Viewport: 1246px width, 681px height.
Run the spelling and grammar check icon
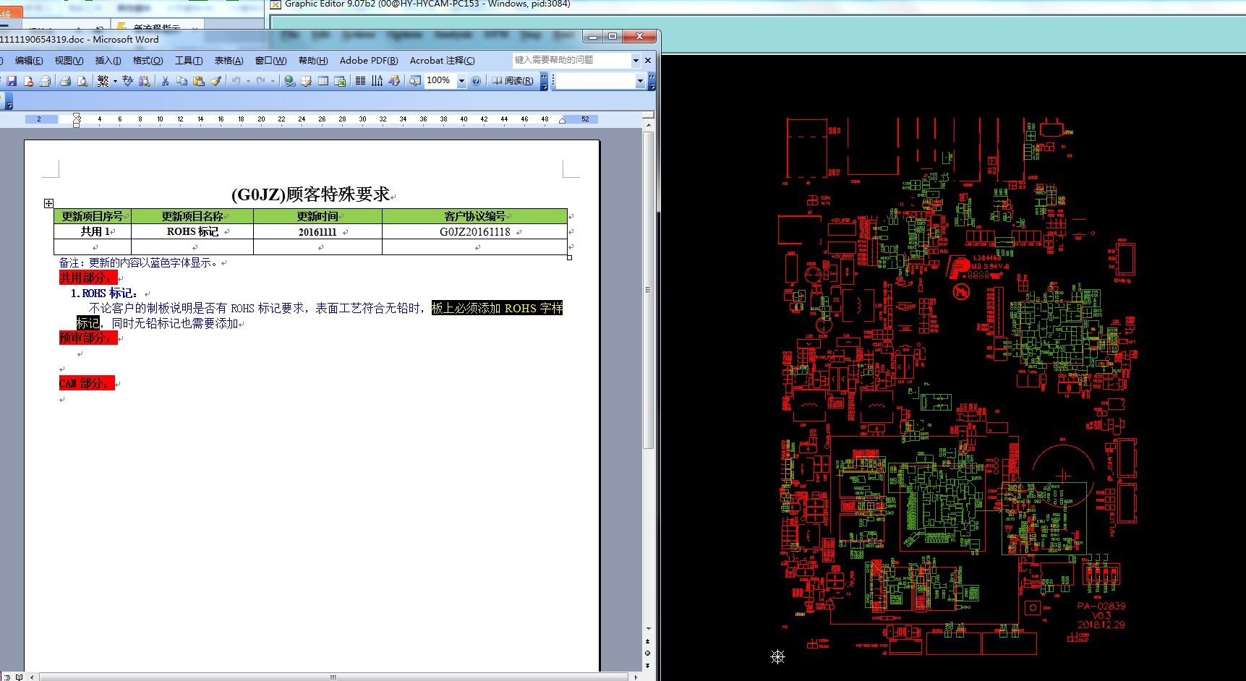128,81
